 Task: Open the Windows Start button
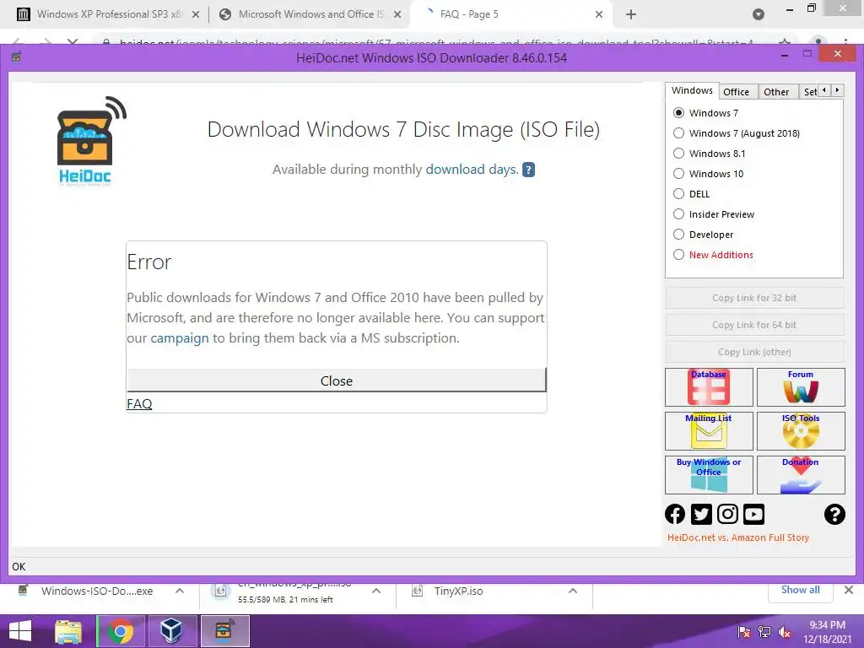pos(20,631)
